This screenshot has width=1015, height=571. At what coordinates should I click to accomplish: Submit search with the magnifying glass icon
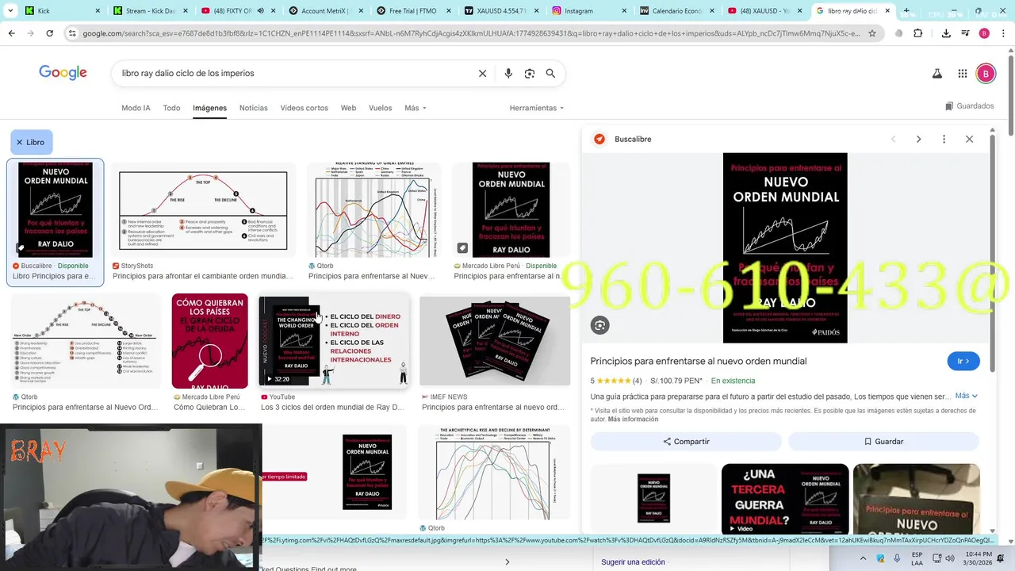pos(550,74)
